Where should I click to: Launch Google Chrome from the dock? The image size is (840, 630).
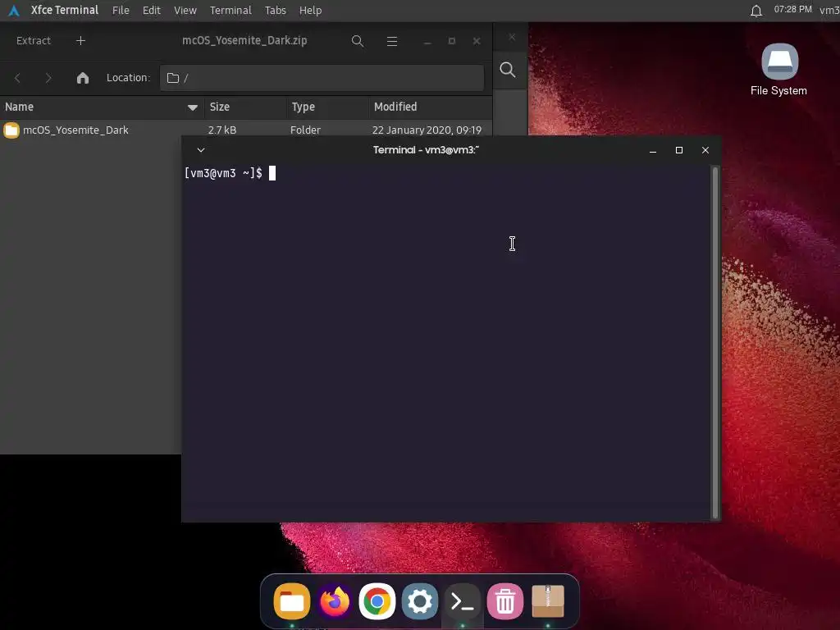coord(377,601)
